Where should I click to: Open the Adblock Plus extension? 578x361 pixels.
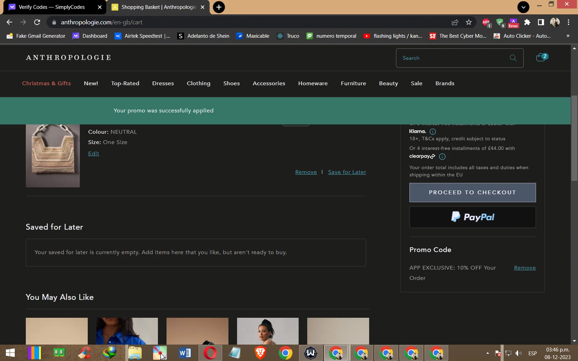coord(486,23)
